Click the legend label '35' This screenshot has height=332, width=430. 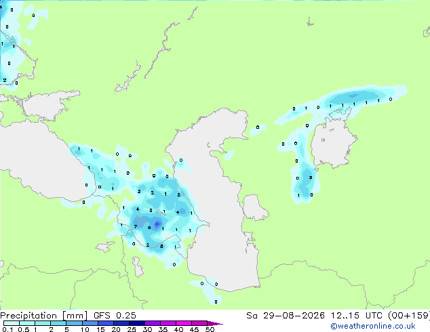pyautogui.click(x=163, y=329)
